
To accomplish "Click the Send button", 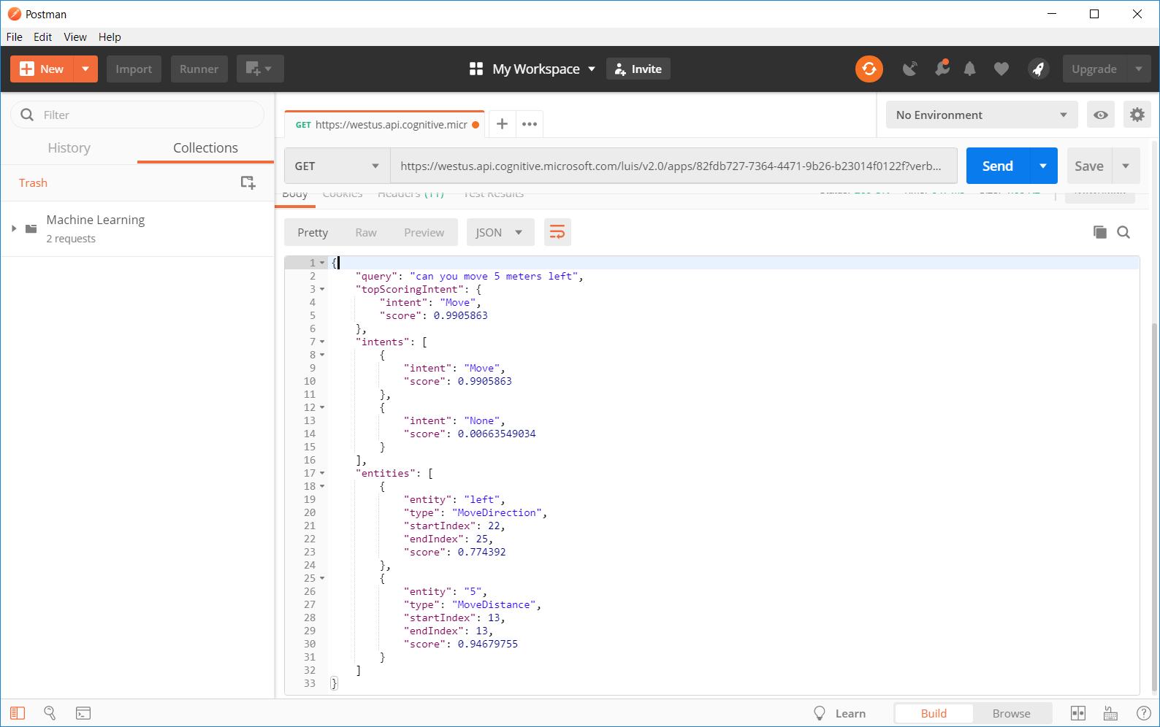I will (998, 166).
